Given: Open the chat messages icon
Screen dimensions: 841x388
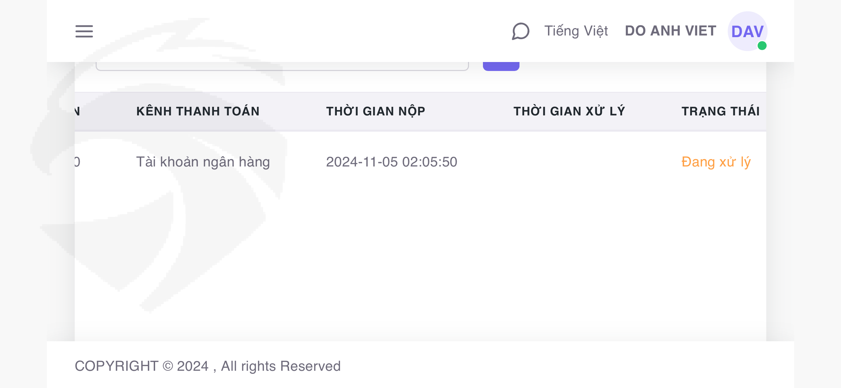Looking at the screenshot, I should point(520,31).
